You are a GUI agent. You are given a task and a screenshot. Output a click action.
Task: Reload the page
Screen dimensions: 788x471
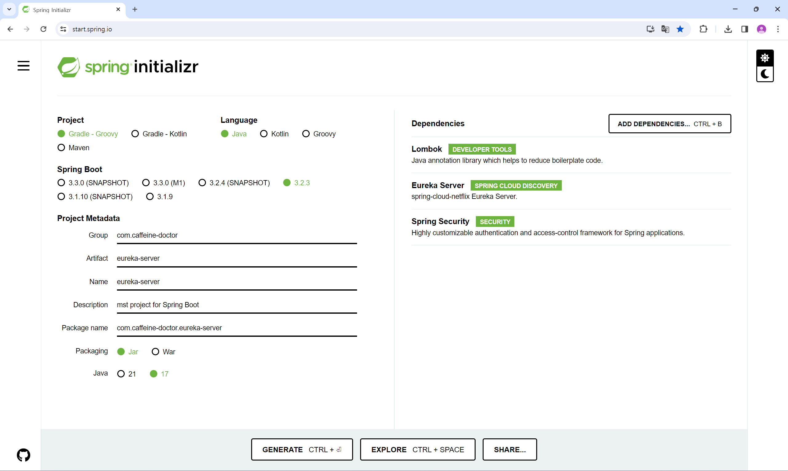click(x=43, y=29)
